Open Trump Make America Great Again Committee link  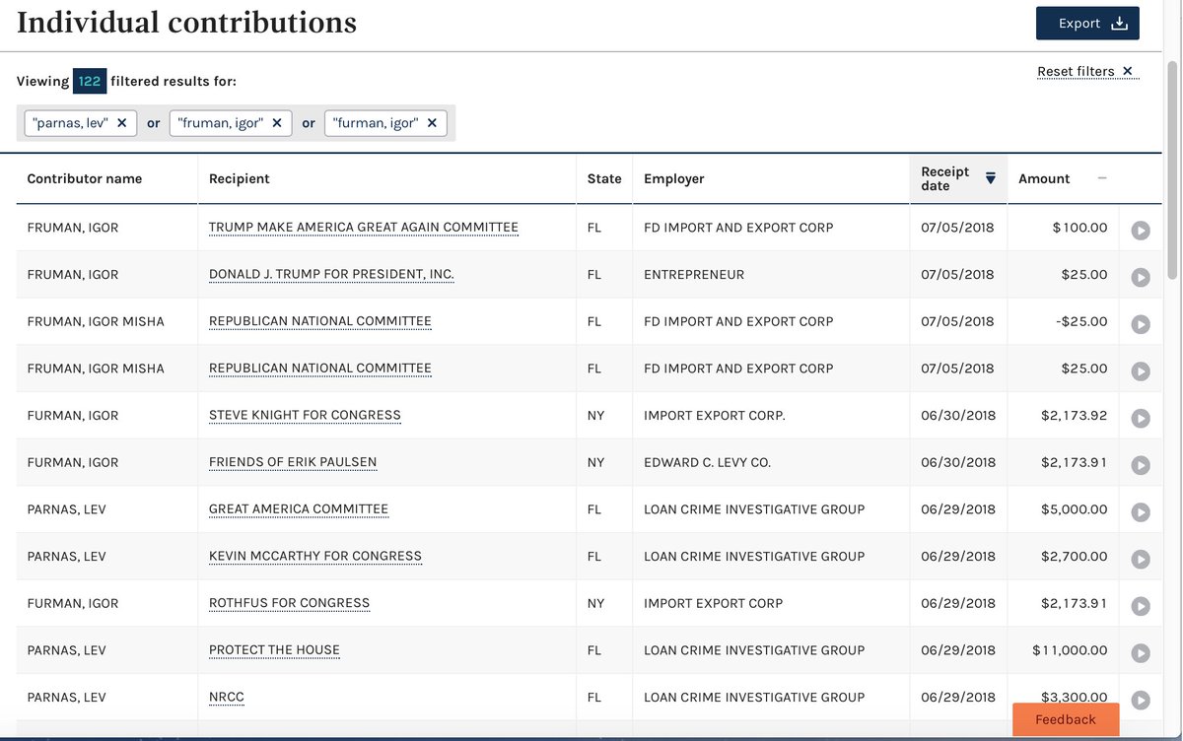(364, 228)
